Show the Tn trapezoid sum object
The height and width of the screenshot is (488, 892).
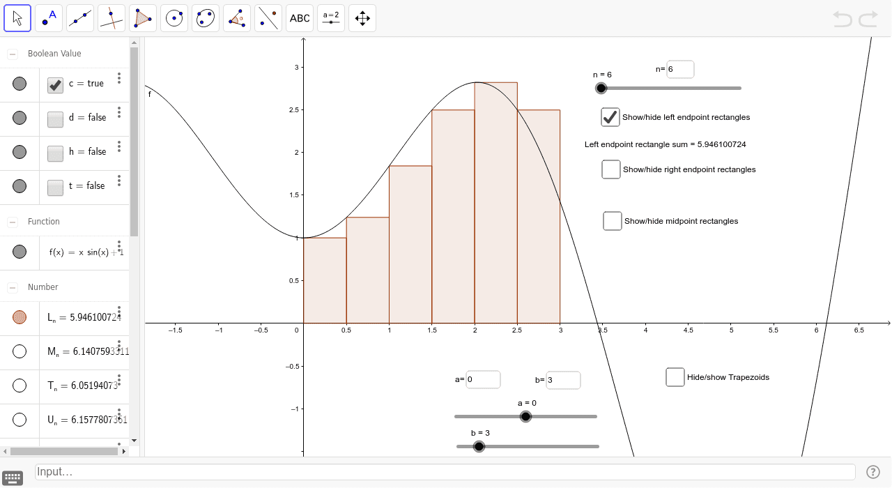pos(20,386)
